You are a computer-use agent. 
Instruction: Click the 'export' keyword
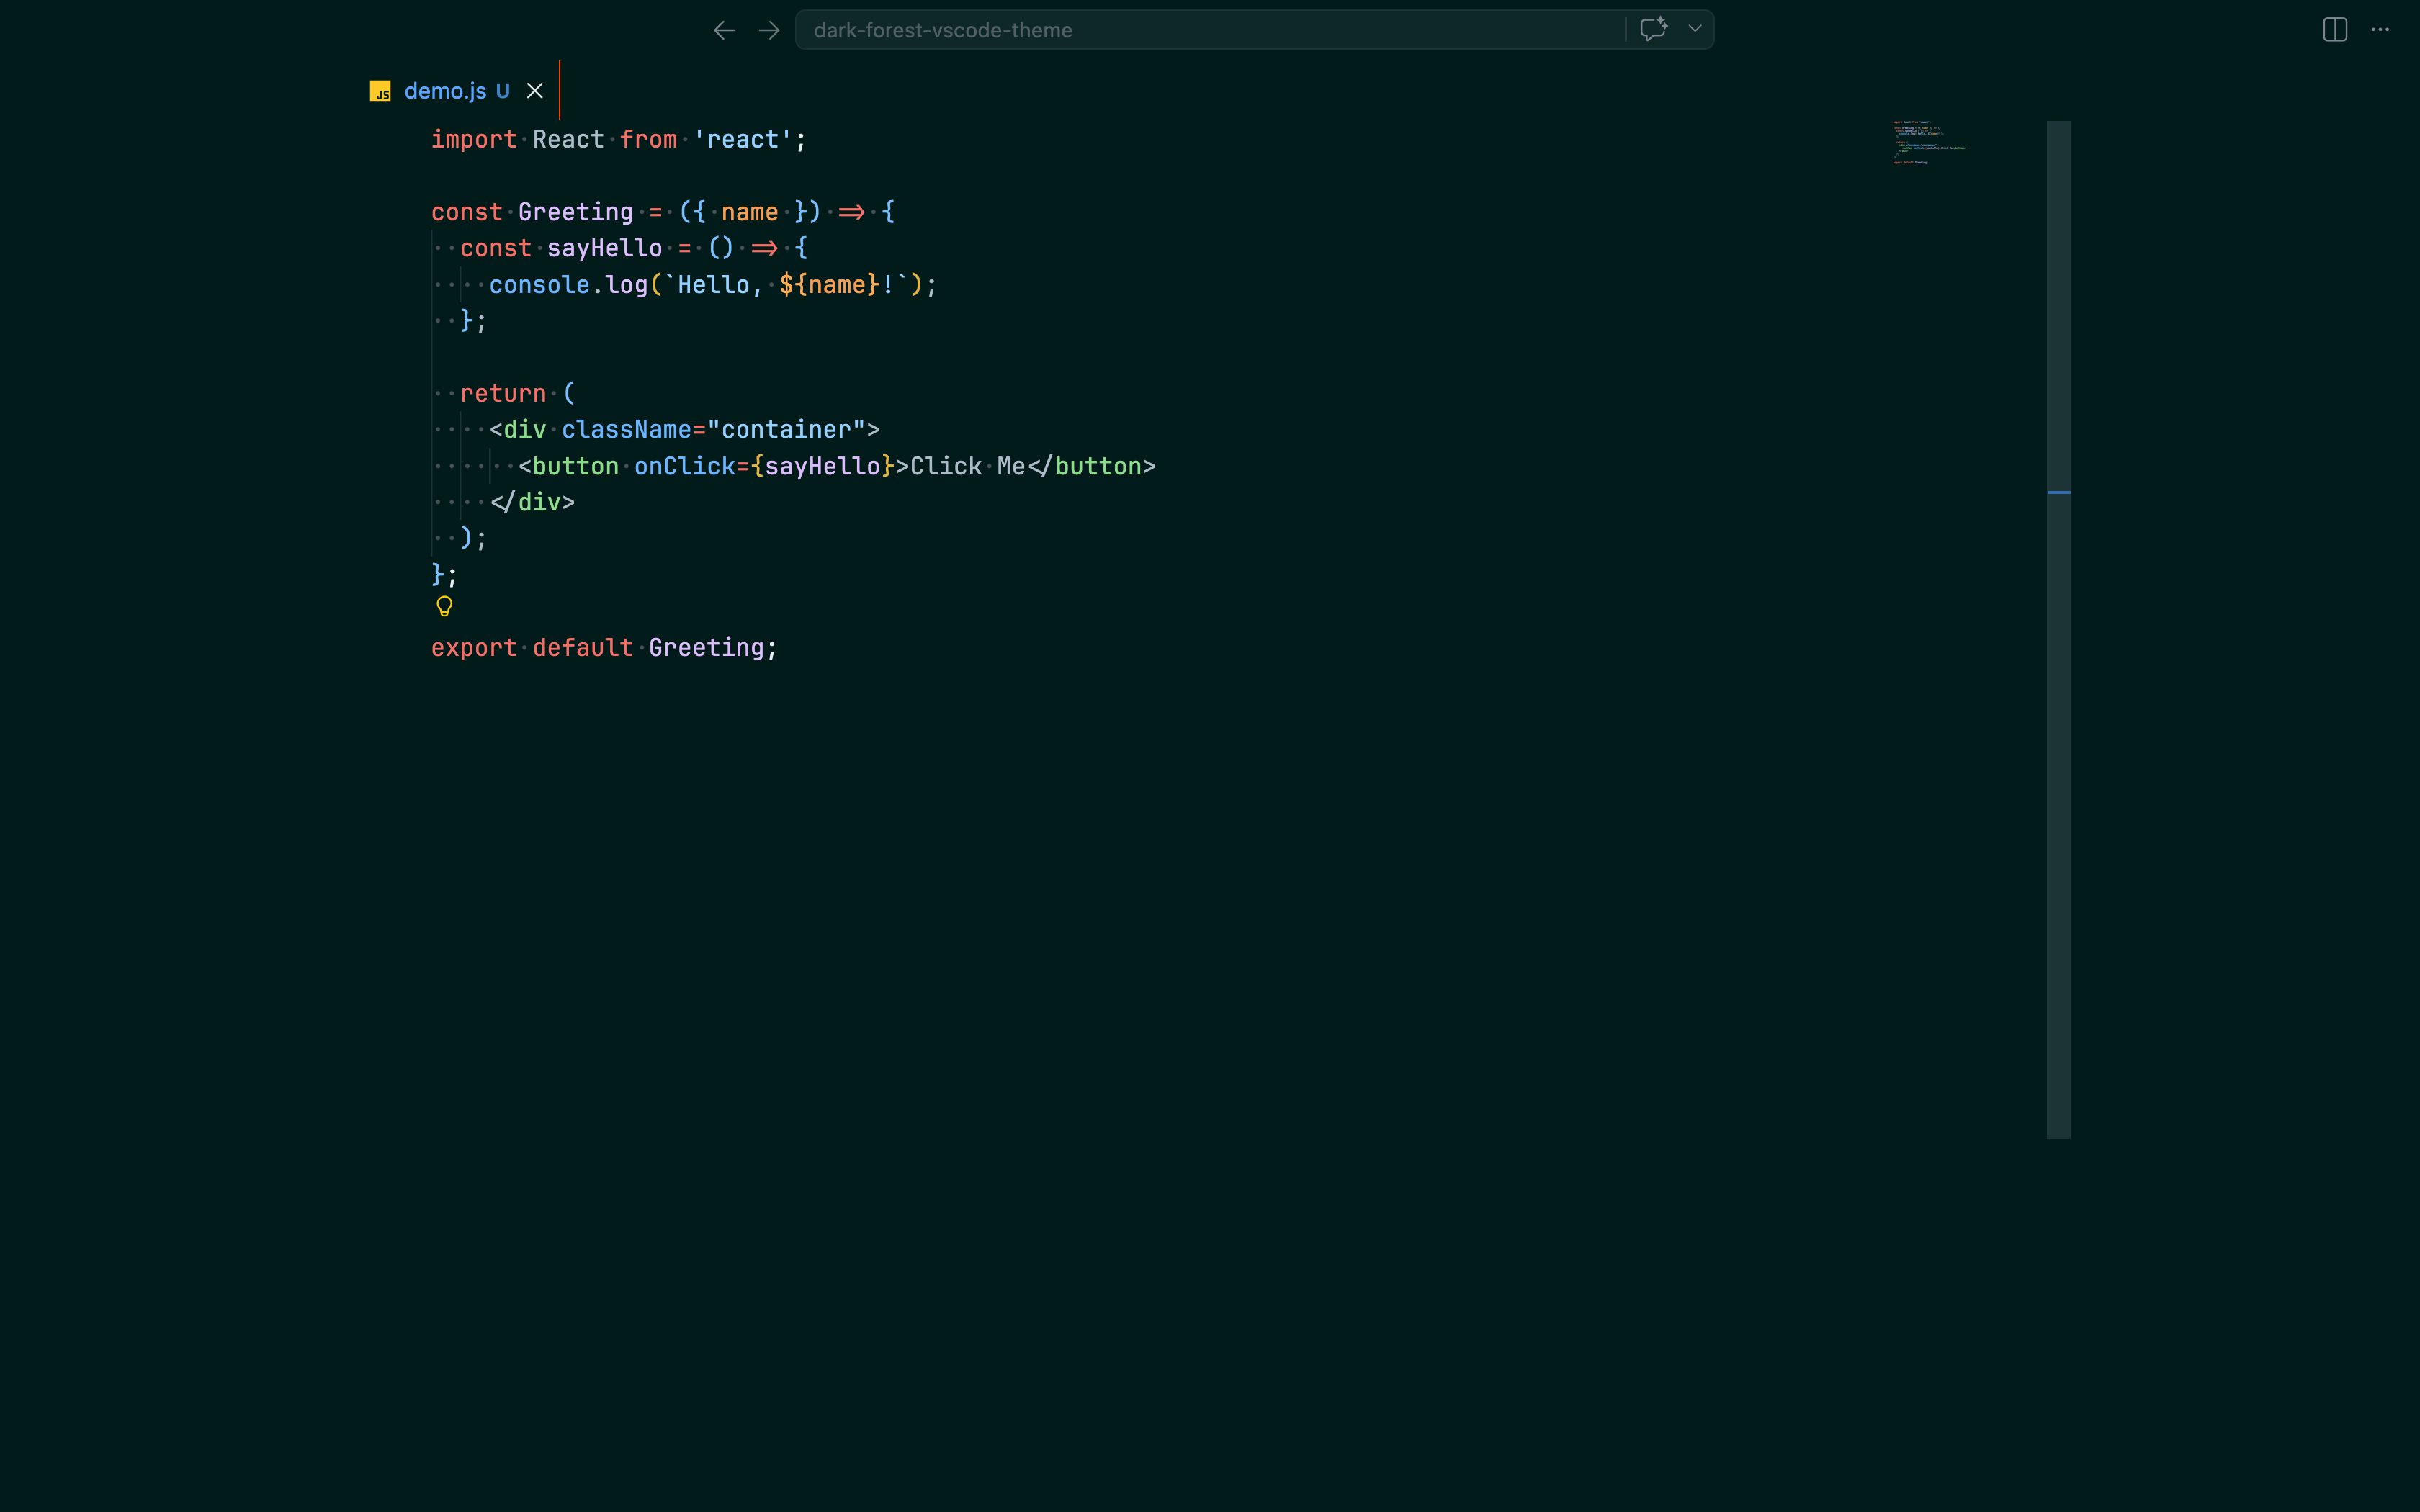tap(474, 647)
